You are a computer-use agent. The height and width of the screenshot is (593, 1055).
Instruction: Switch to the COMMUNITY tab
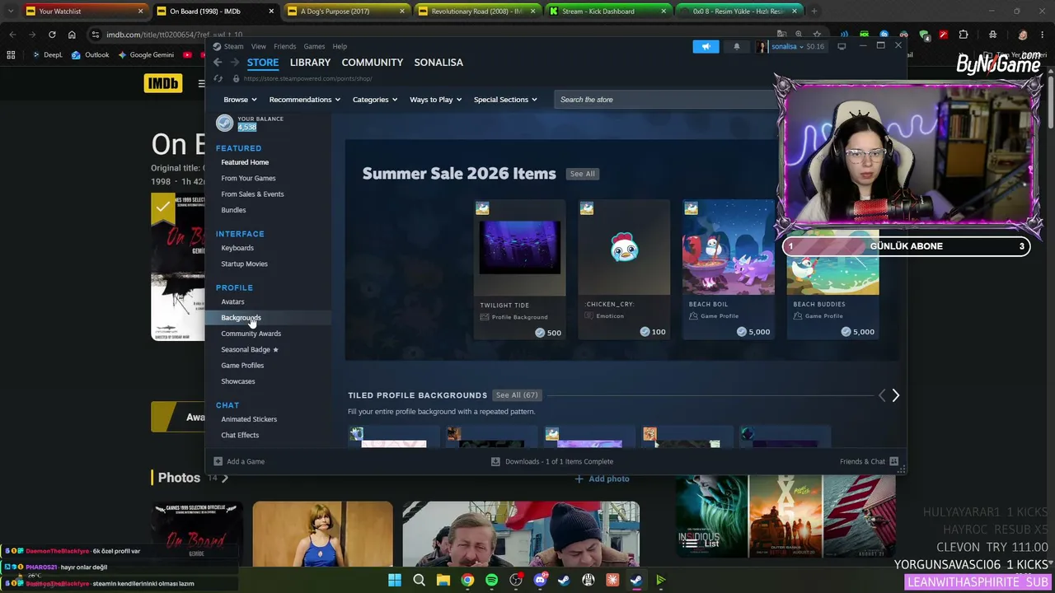(x=373, y=63)
